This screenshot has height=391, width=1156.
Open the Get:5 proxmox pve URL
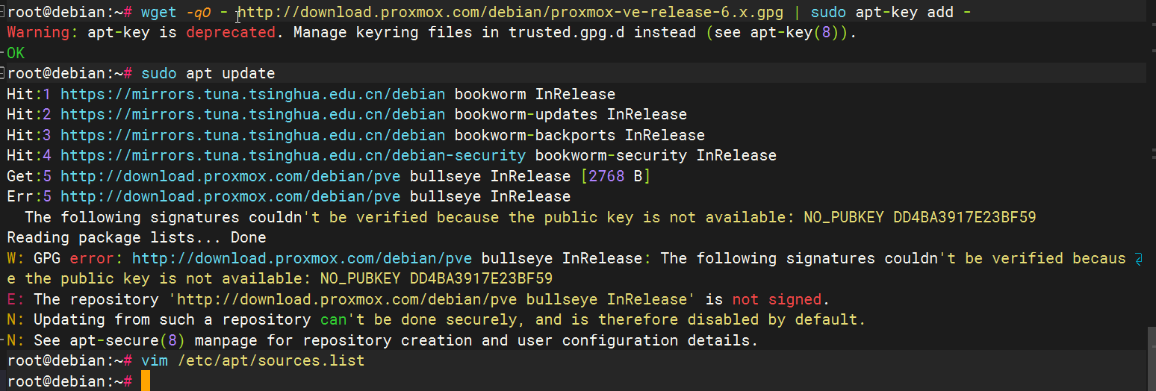pyautogui.click(x=230, y=176)
